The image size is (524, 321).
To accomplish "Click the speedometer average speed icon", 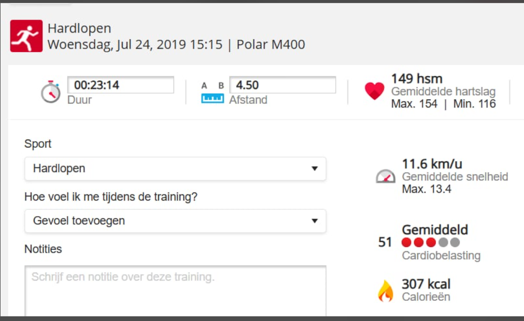I will coord(386,177).
